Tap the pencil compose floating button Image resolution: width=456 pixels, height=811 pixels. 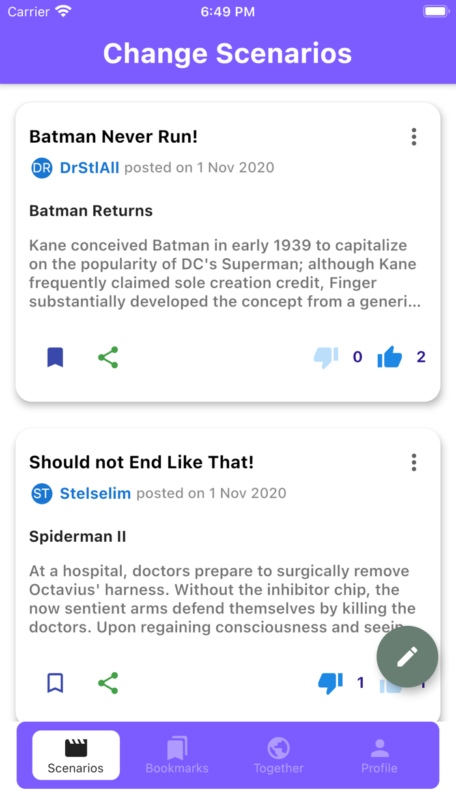click(407, 656)
